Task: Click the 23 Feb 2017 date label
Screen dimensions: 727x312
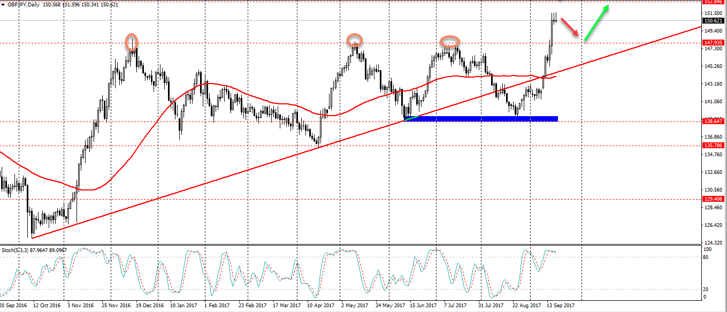Action: pyautogui.click(x=252, y=305)
